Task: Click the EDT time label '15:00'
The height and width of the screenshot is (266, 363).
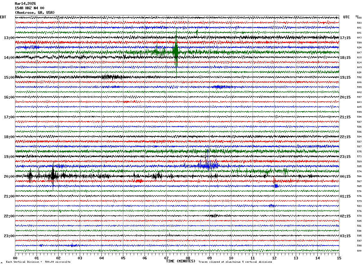Action: click(x=9, y=77)
